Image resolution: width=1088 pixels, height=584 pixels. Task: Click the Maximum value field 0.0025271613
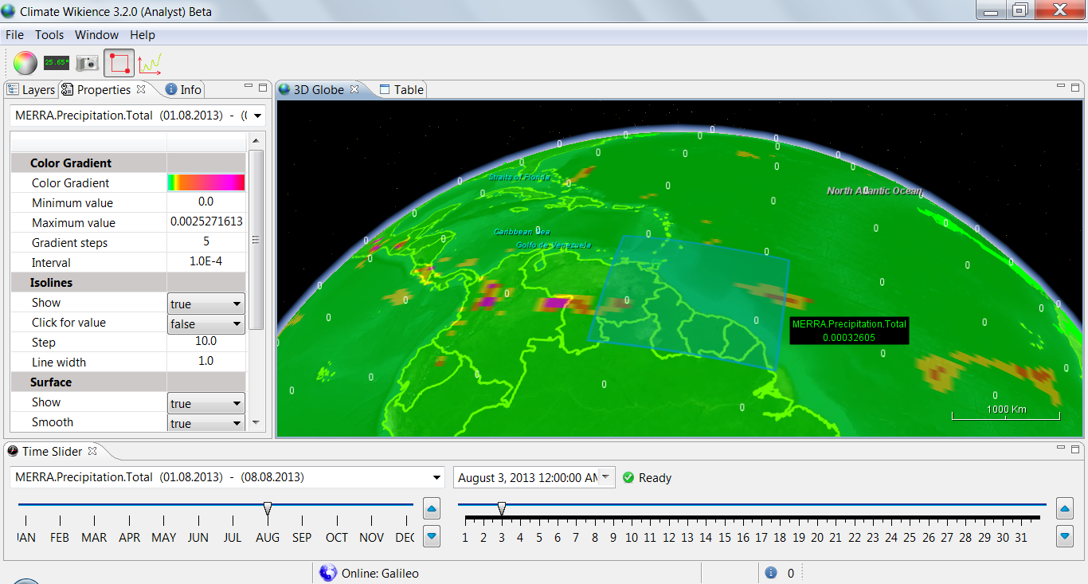206,222
